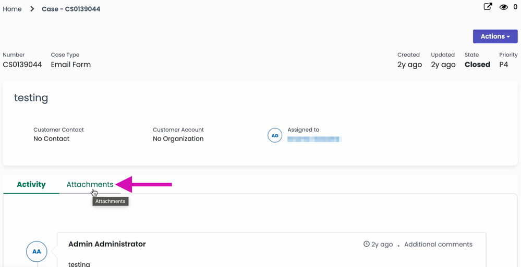Click the case number CS0139044 field
The image size is (521, 267).
22,65
